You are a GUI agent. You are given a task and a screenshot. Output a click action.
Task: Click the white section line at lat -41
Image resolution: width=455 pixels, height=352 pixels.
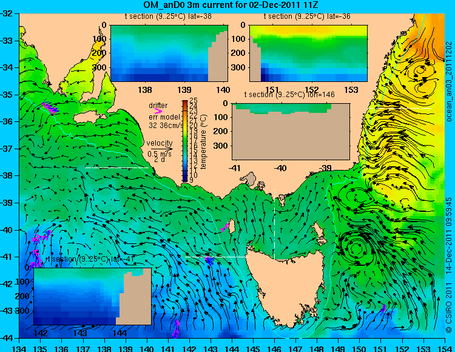[217, 257]
